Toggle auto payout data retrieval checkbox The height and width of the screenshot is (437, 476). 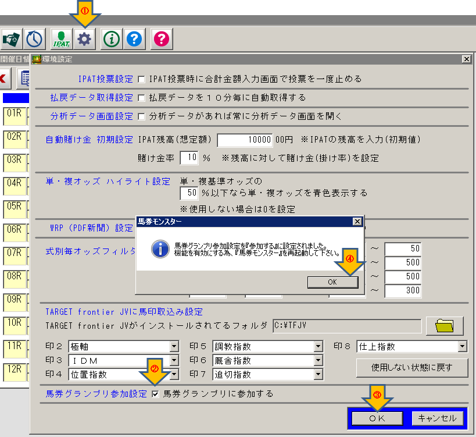pos(141,98)
